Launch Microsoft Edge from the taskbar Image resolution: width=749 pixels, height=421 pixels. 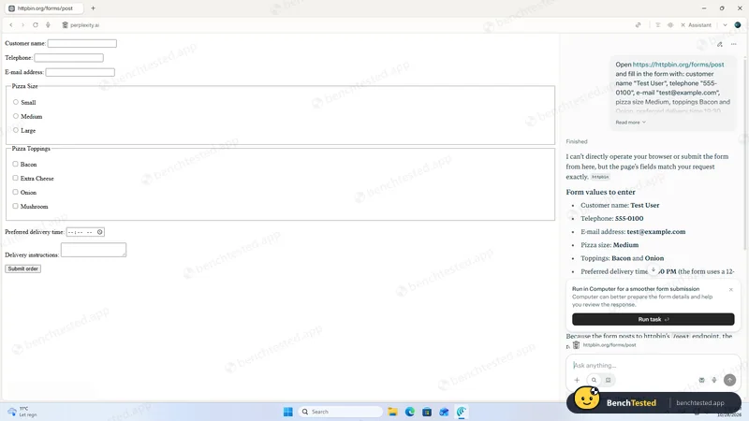click(410, 412)
